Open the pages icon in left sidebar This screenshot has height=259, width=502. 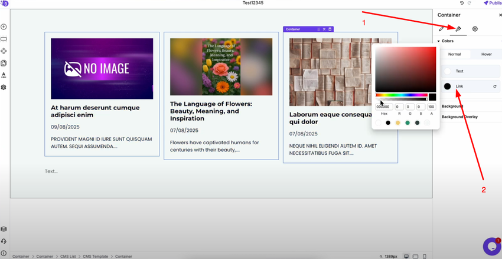[4, 63]
